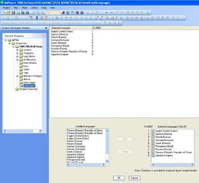
Task: Select Greek (Greece) in Installed Languages list
Action: tap(74, 152)
